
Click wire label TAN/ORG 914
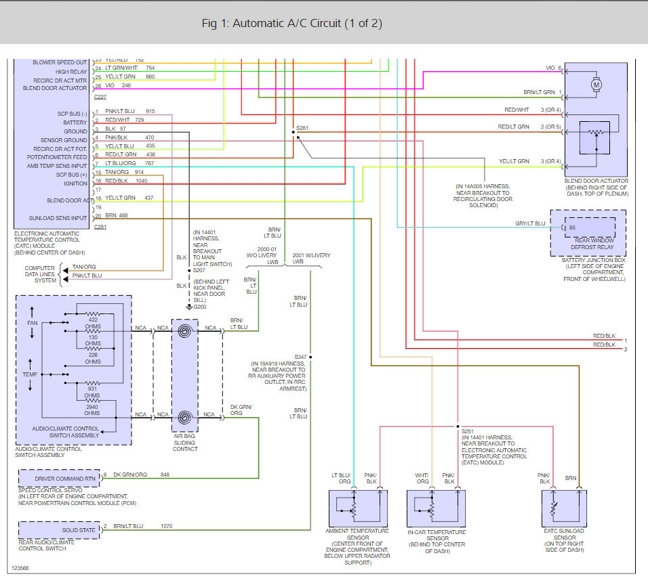pyautogui.click(x=125, y=172)
